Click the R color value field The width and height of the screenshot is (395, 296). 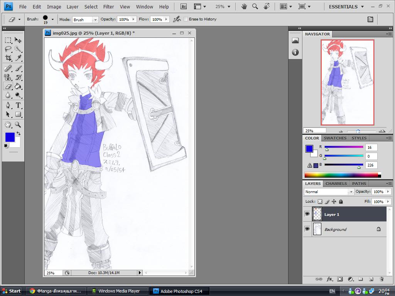[x=371, y=147]
